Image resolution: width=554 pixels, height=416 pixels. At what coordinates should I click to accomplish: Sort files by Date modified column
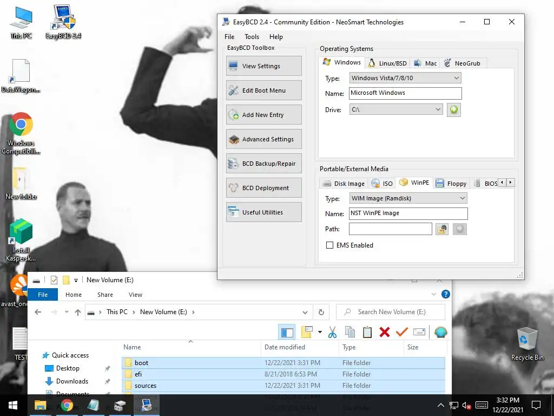tap(285, 347)
